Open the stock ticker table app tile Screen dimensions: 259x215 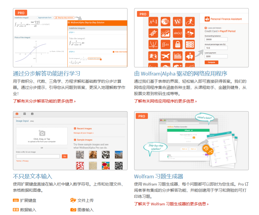[x=190, y=44]
